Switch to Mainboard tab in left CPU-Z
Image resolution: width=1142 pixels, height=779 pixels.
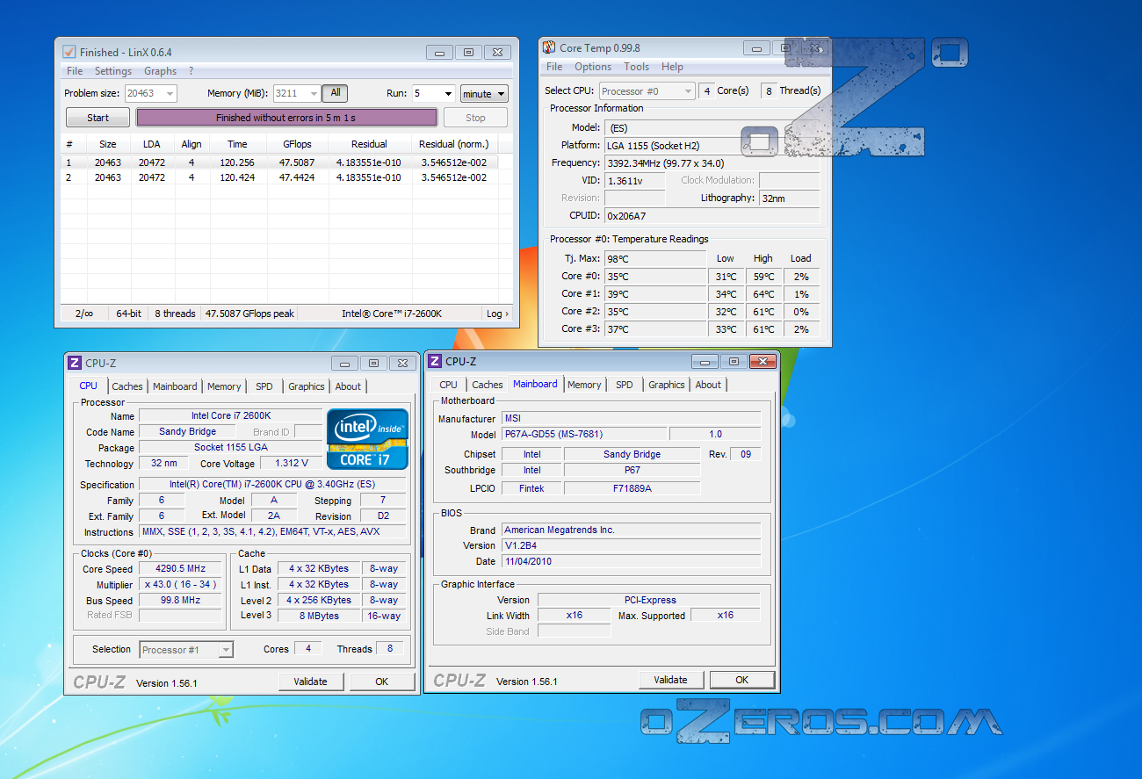175,386
